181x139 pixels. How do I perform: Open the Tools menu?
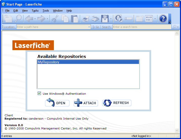click(46, 11)
